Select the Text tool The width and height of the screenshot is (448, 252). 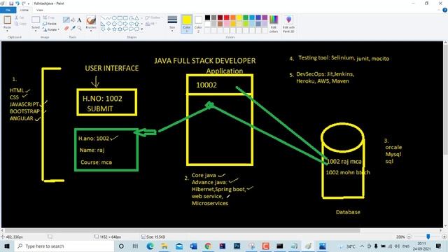(79, 20)
